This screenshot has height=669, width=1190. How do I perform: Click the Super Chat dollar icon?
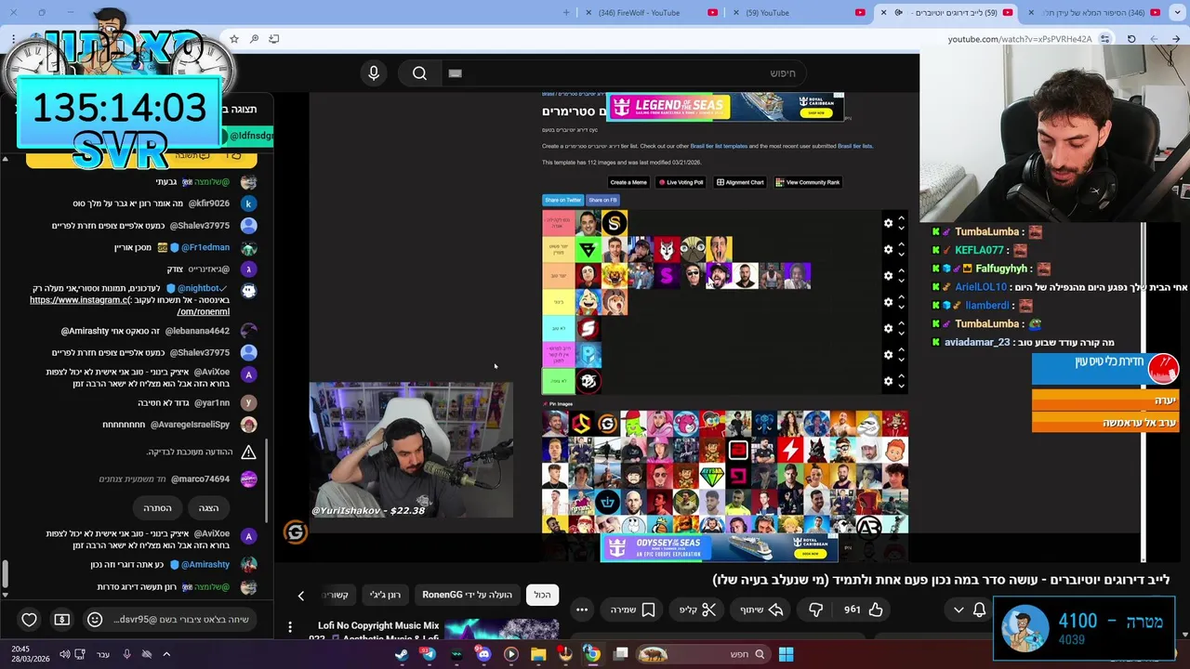pos(61,620)
